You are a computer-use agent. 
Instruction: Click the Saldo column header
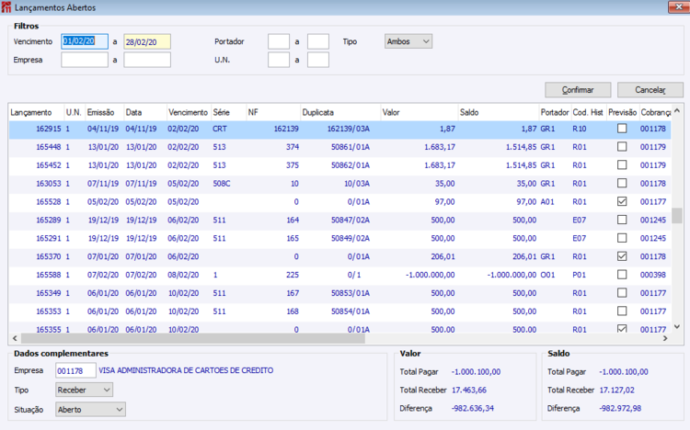(498, 112)
